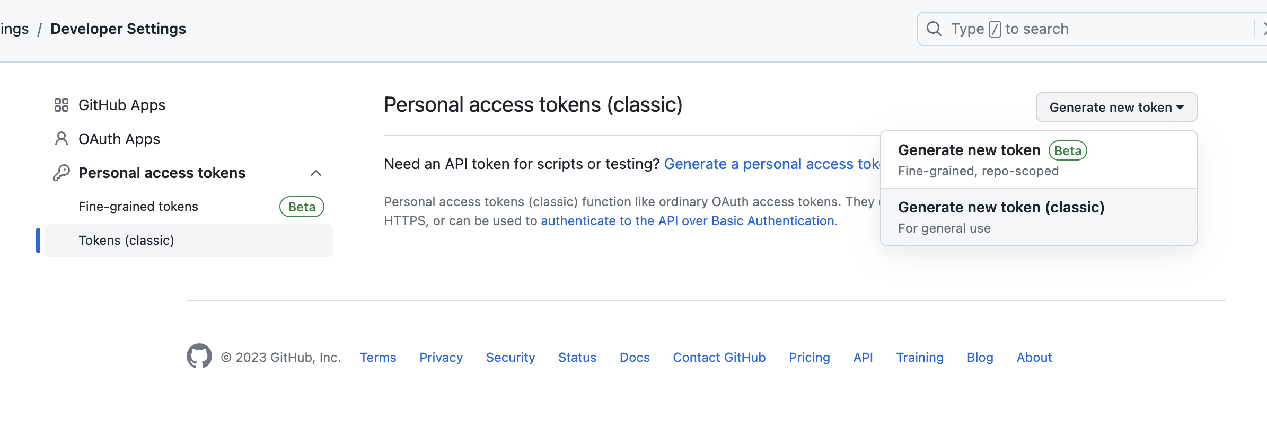Click the Pricing footer link
This screenshot has width=1267, height=427.
click(x=810, y=358)
